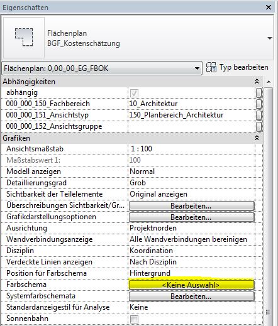Click the BGF_Kostenschätzung type name
The image size is (278, 326).
click(84, 43)
